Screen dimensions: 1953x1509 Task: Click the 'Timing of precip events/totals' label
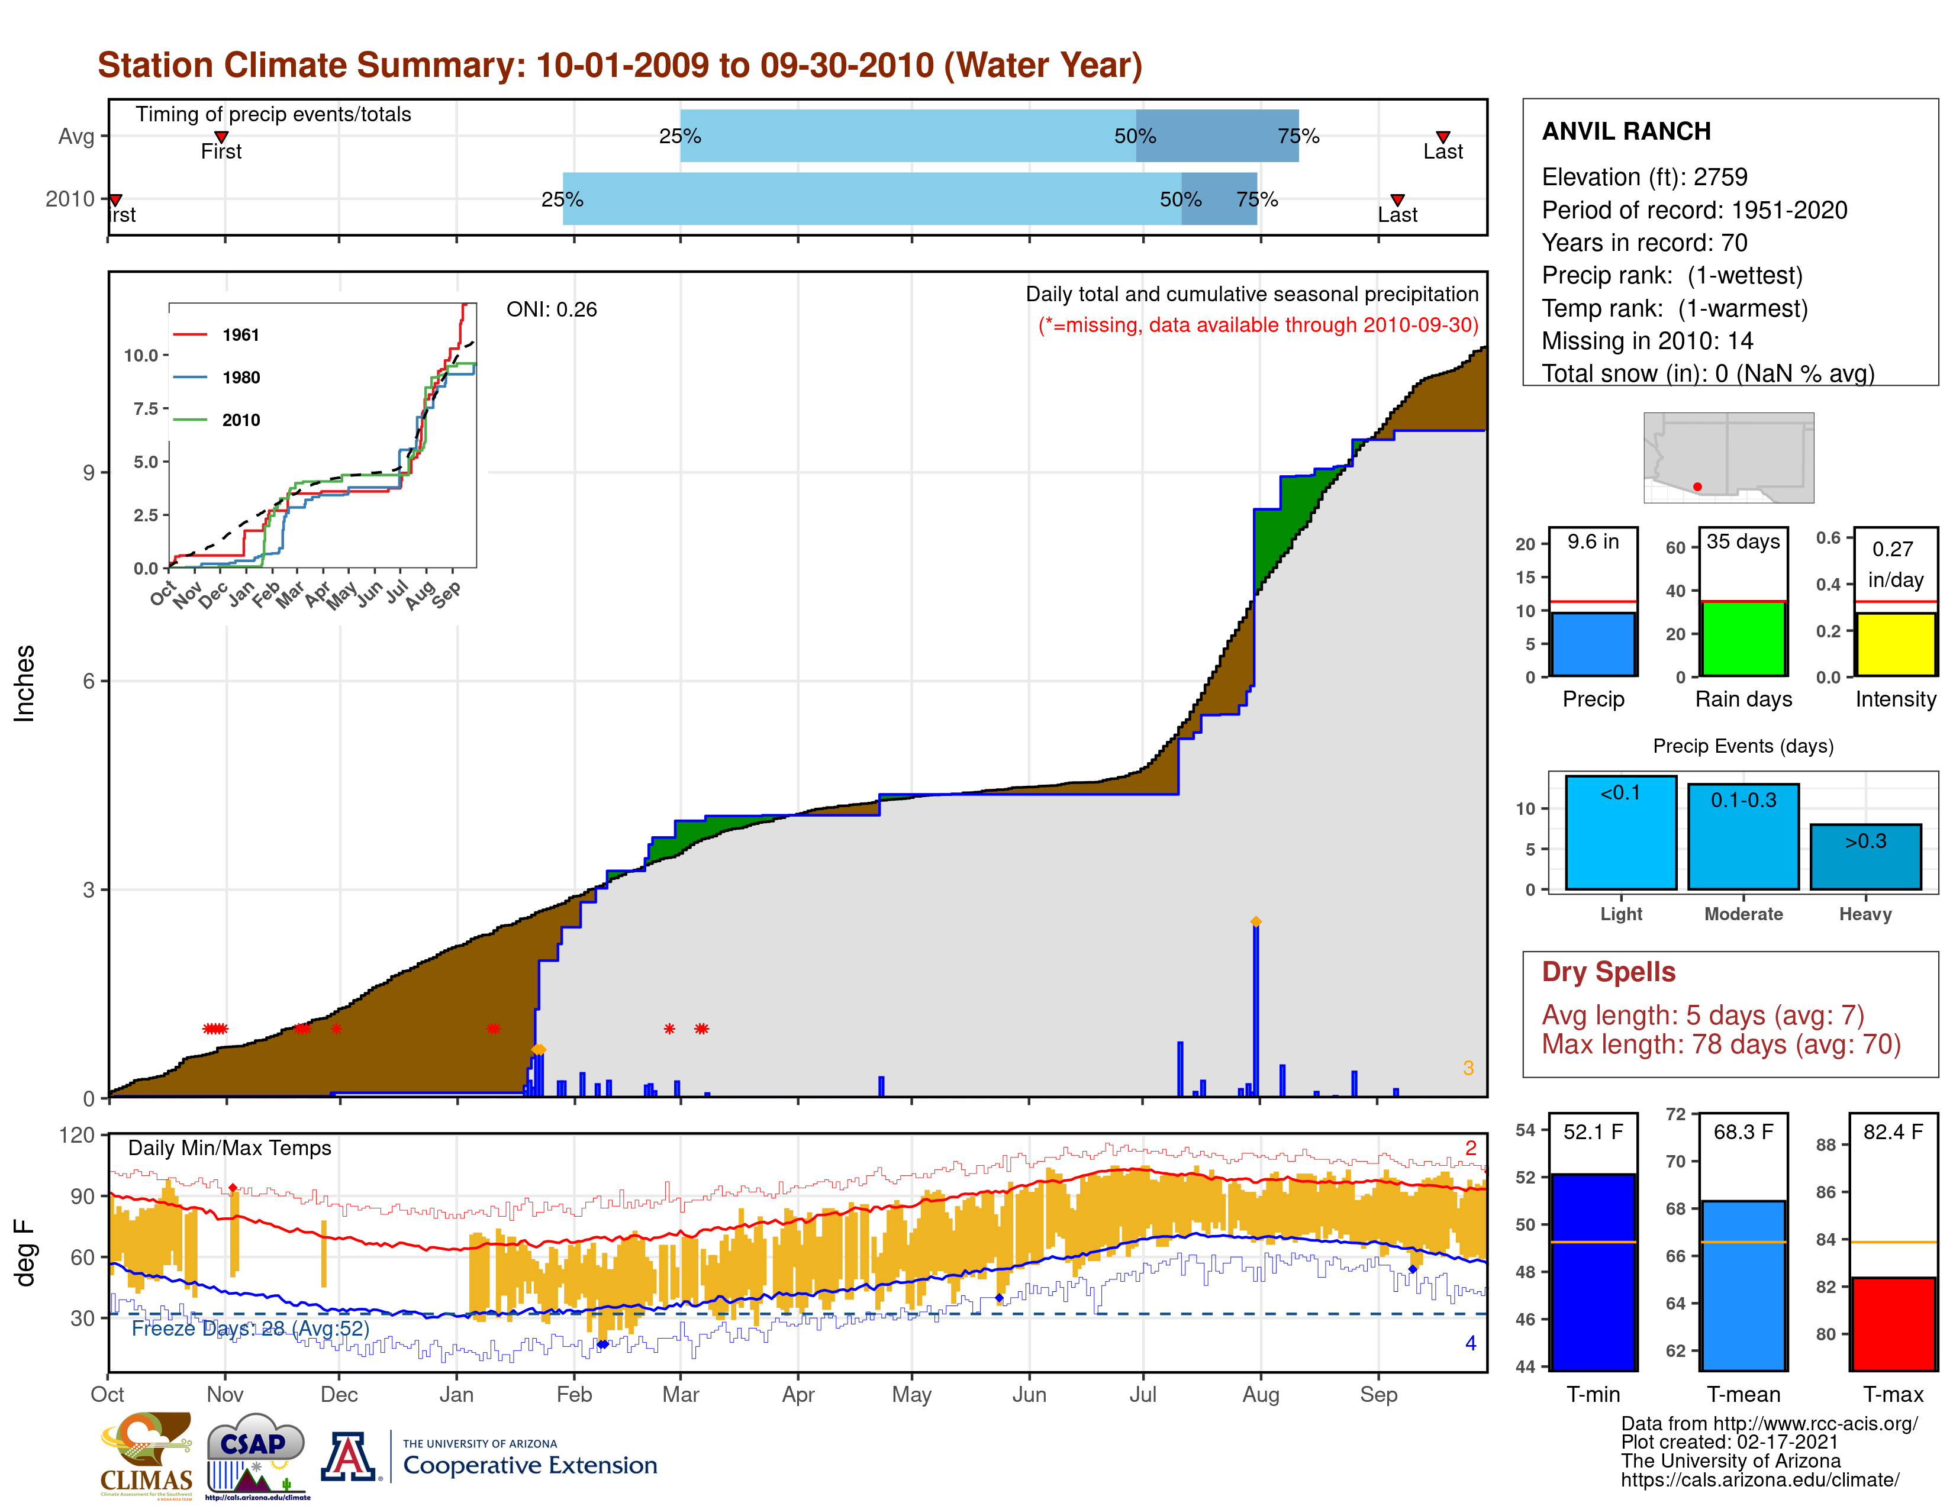click(x=273, y=114)
